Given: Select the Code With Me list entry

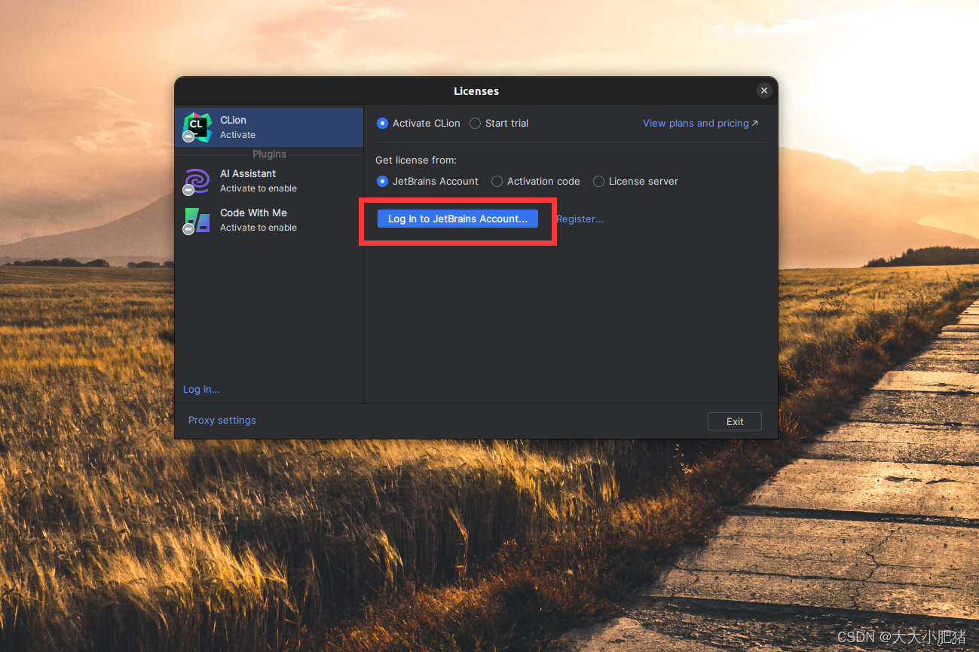Looking at the screenshot, I should (x=269, y=220).
